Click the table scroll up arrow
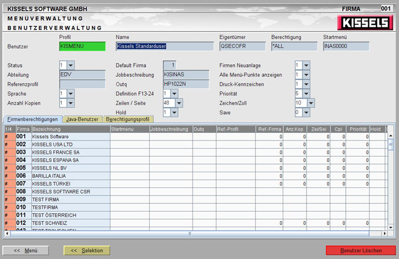The height and width of the screenshot is (259, 399). pos(390,136)
